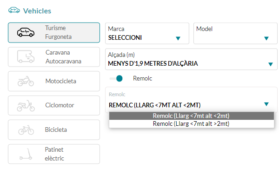
Task: Collapse the Remolc type dropdown arrow
Action: click(x=266, y=104)
